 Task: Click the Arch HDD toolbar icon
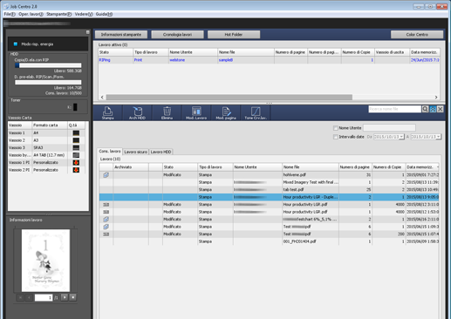[x=137, y=112]
